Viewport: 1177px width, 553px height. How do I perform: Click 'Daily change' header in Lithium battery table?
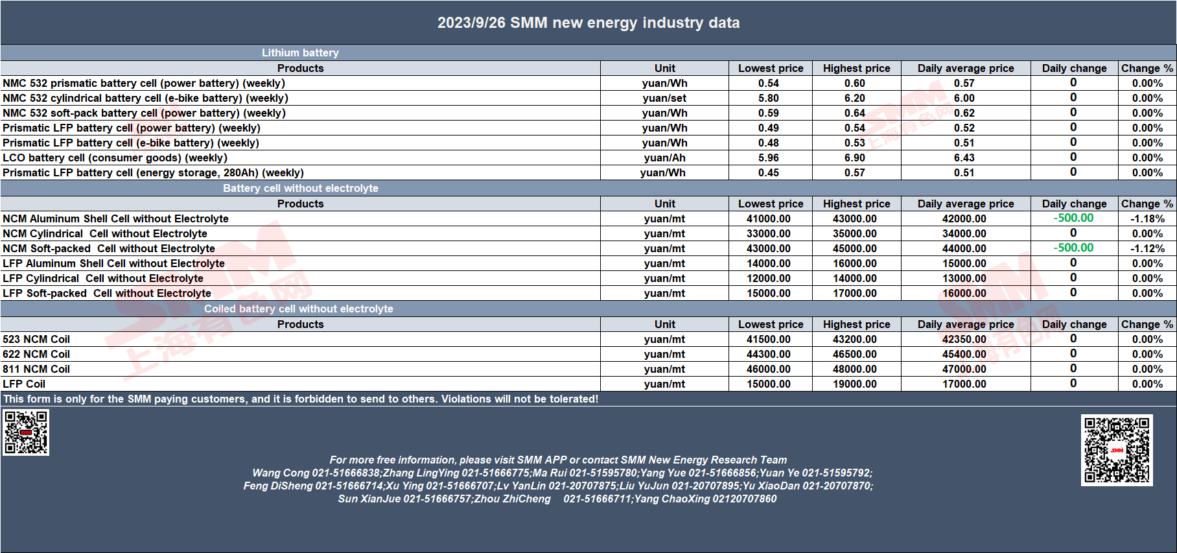[1074, 68]
